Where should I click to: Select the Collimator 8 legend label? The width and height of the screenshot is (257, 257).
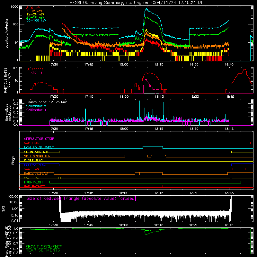(x=36, y=106)
